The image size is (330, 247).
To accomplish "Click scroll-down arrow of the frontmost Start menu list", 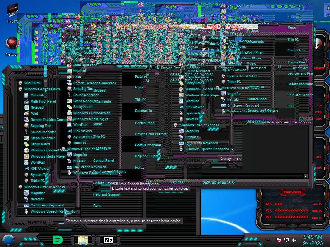I will (78, 212).
